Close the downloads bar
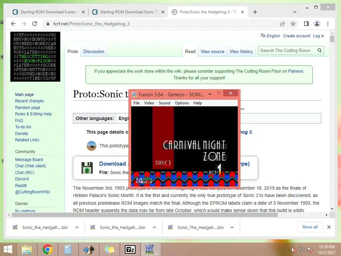Screen dimensions: 341x256 [x=329, y=227]
